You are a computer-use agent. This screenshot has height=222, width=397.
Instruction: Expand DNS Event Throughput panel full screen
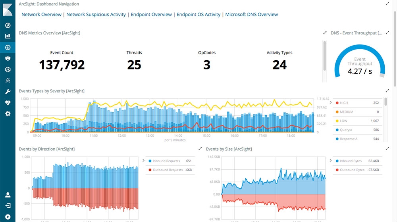(387, 33)
